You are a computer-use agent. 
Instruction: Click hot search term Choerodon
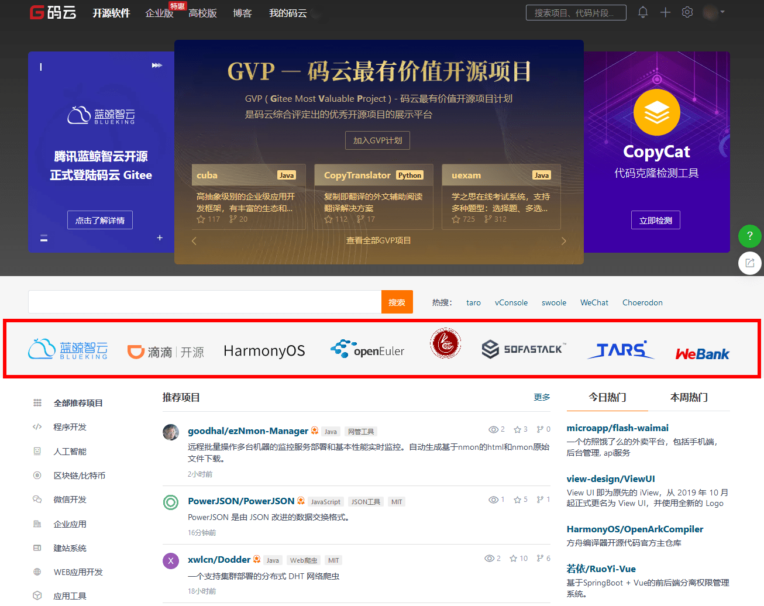[x=642, y=302]
